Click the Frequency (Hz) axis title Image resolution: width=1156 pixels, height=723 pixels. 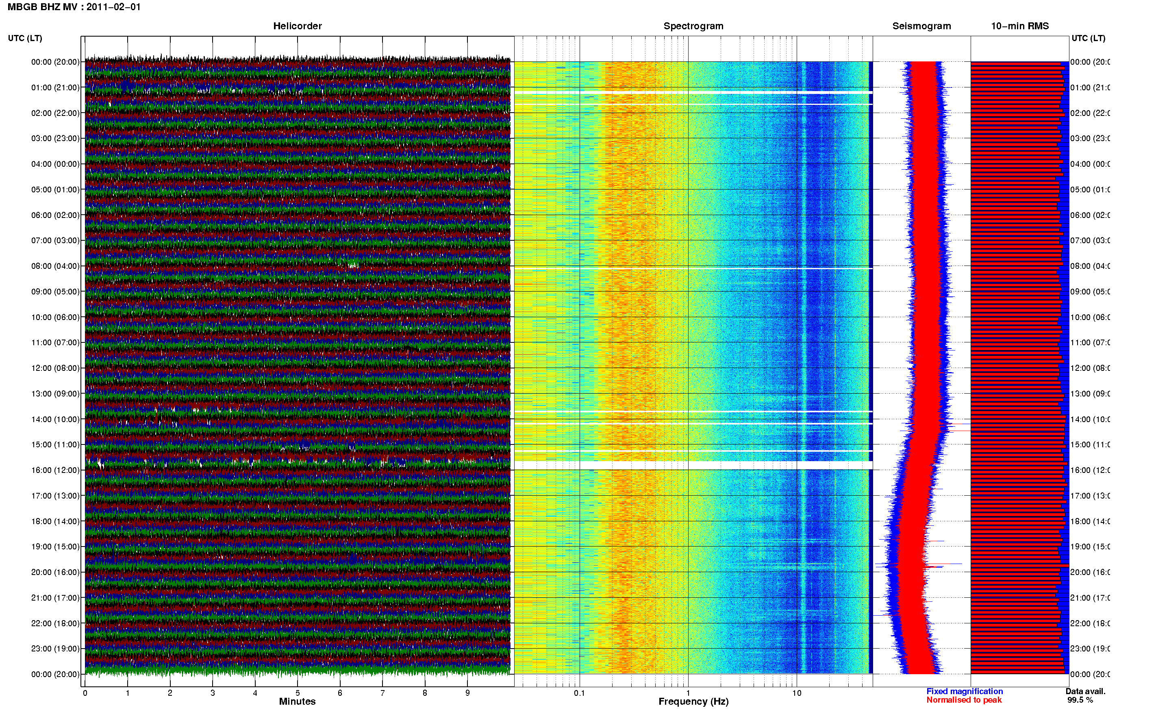click(x=693, y=701)
